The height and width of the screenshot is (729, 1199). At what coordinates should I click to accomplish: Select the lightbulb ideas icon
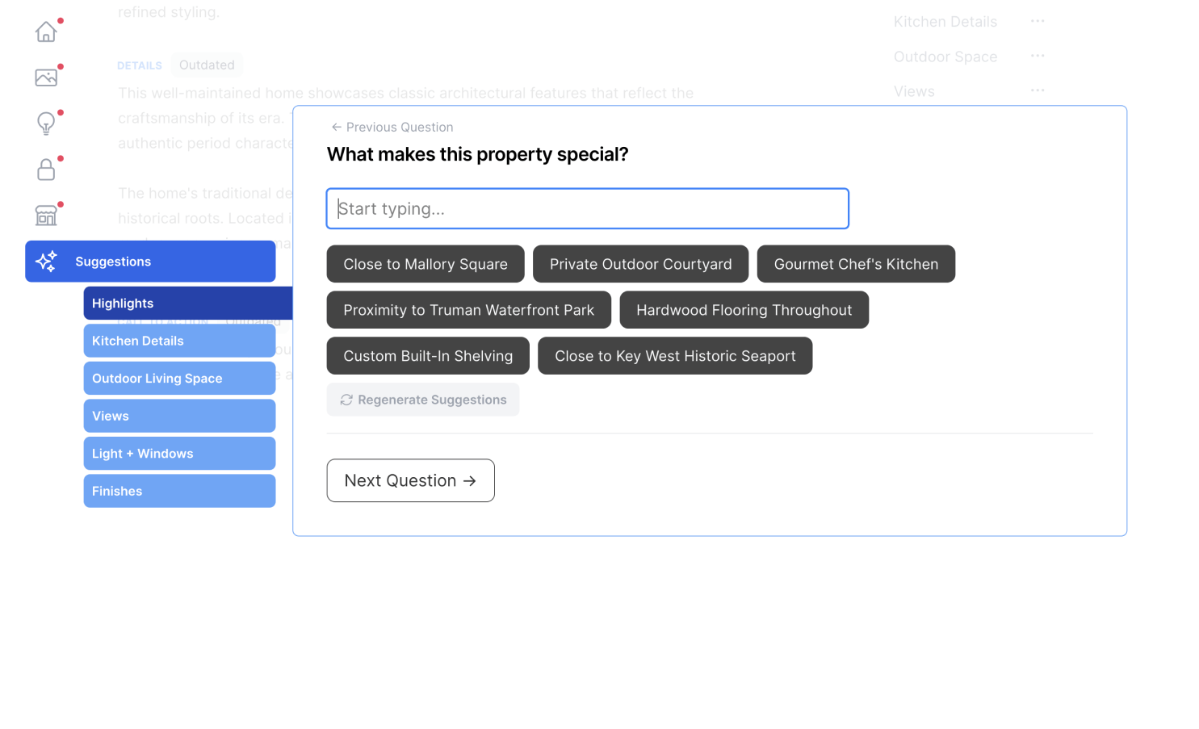click(46, 124)
